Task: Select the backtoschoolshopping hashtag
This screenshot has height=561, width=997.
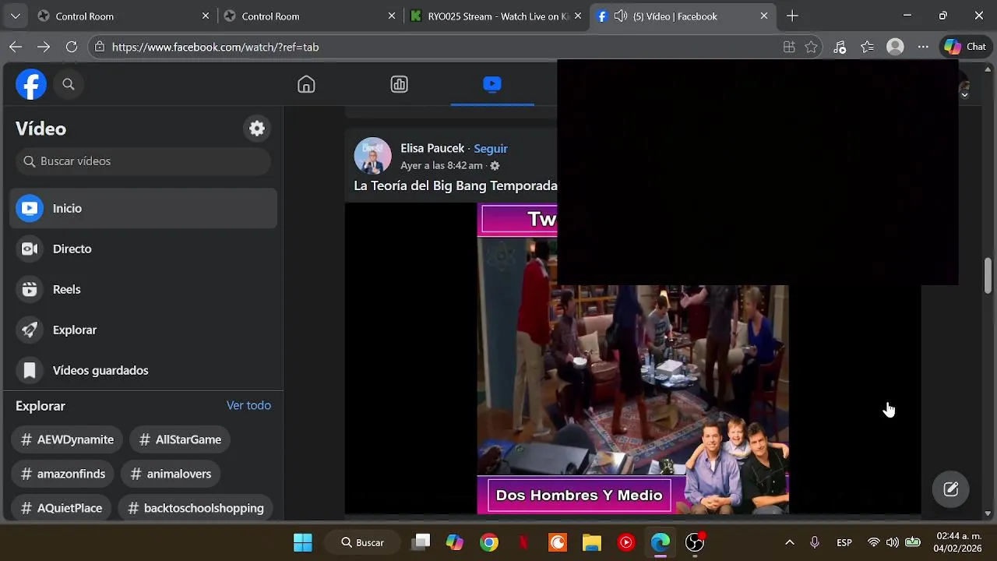Action: pyautogui.click(x=195, y=508)
